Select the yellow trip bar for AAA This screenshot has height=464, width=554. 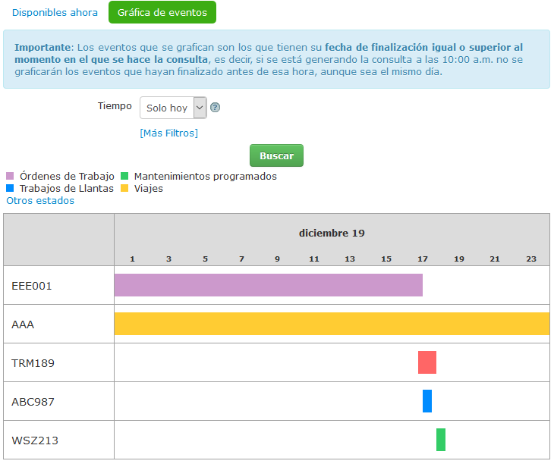(x=332, y=324)
